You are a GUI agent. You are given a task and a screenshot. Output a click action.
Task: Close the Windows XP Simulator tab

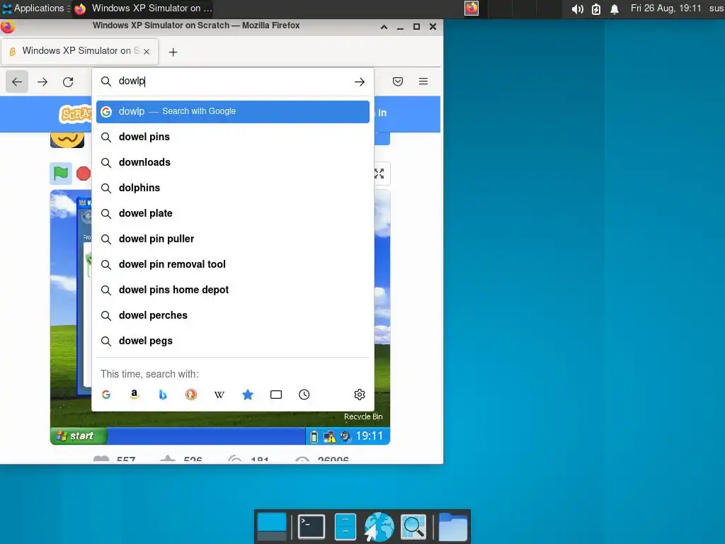coord(147,51)
